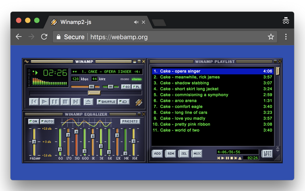The width and height of the screenshot is (305, 191).
Task: Open the playlist SEL menu
Action: [184, 154]
